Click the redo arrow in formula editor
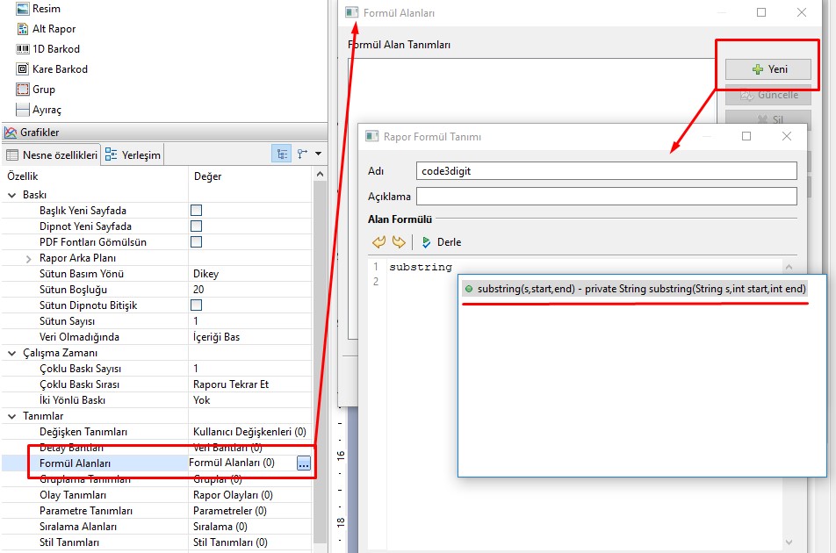 (399, 242)
